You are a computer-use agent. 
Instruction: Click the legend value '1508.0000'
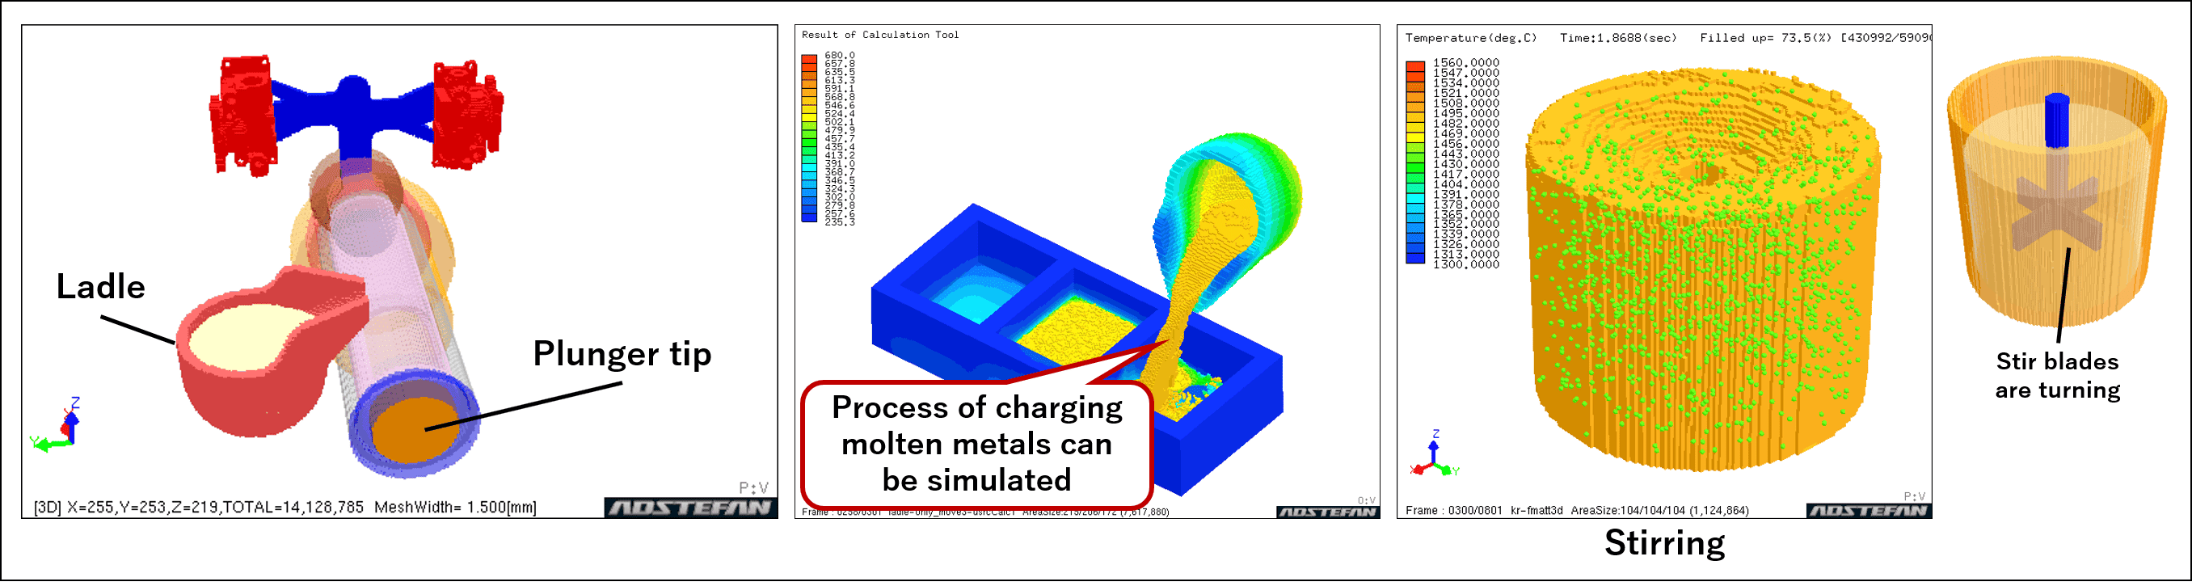1466,103
